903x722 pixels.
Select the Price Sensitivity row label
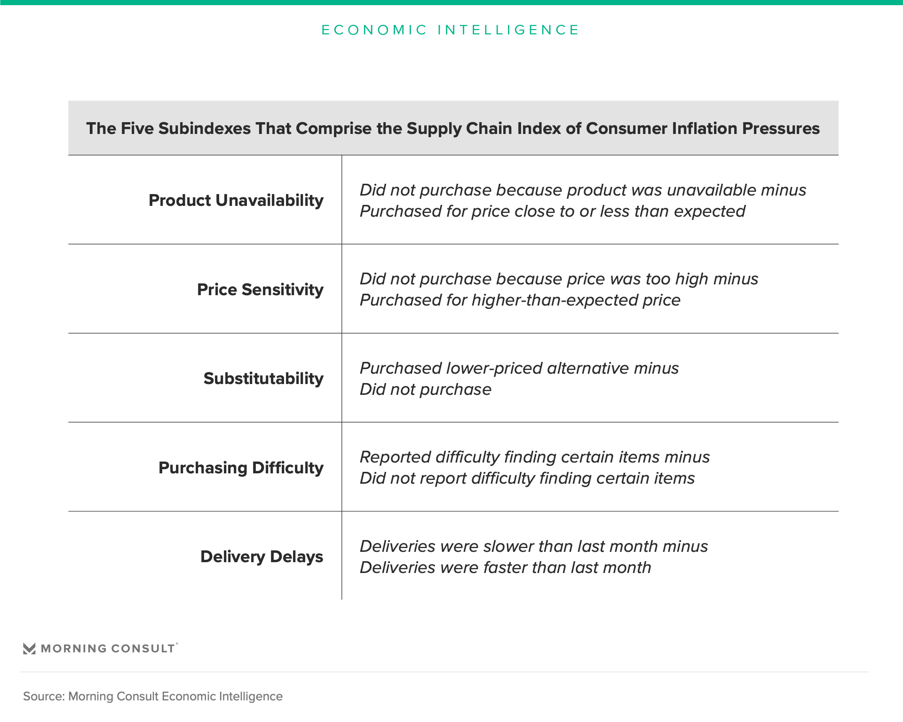(x=260, y=290)
